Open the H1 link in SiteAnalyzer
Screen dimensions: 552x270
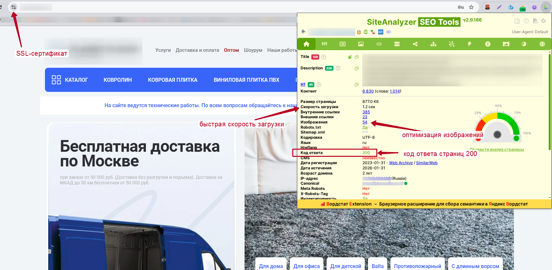point(303,84)
